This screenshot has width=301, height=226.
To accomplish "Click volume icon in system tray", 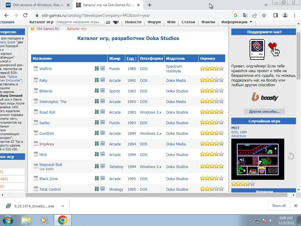I will coord(271,220).
